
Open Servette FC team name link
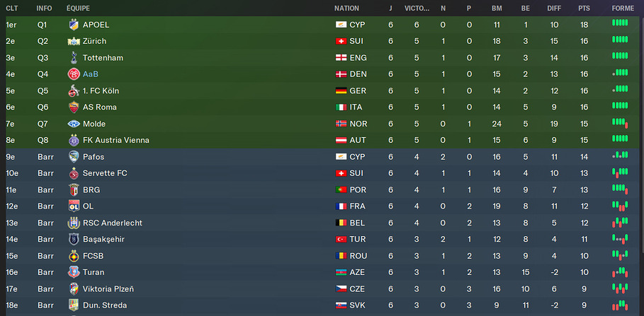pyautogui.click(x=105, y=173)
